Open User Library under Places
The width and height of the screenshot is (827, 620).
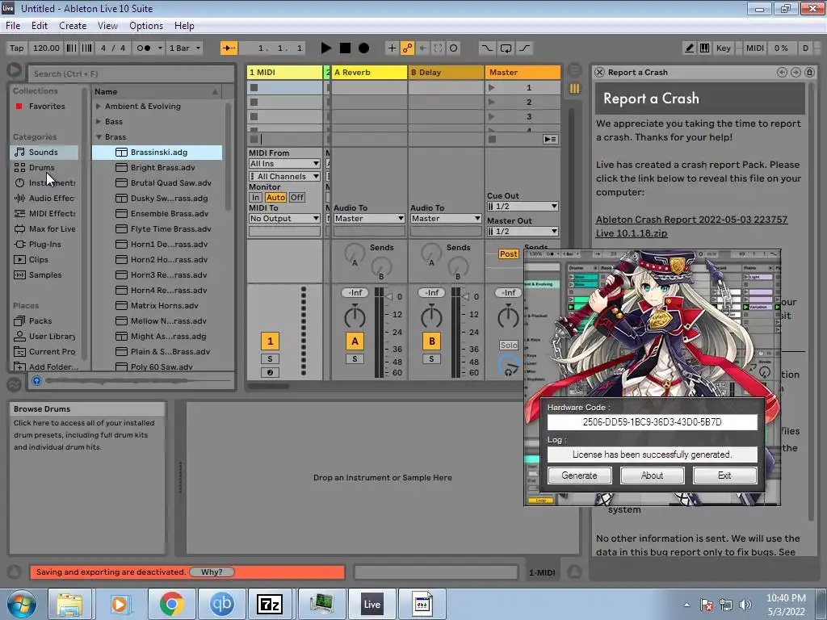point(44,336)
